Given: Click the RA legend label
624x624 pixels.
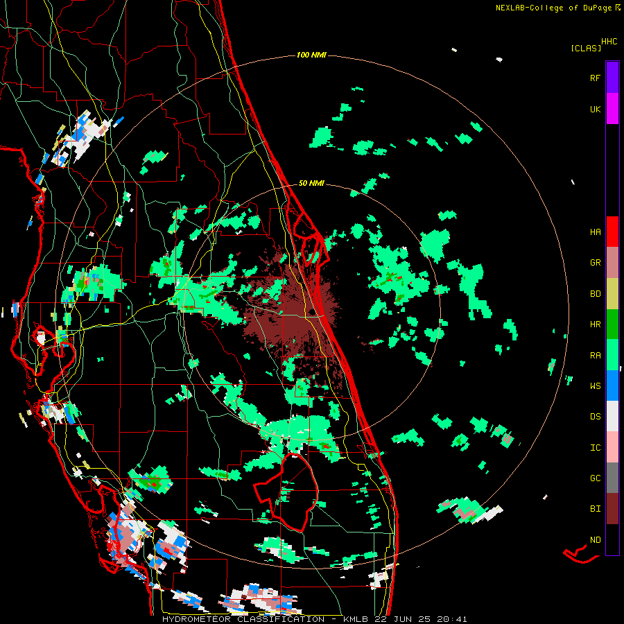Looking at the screenshot, I should [x=595, y=355].
